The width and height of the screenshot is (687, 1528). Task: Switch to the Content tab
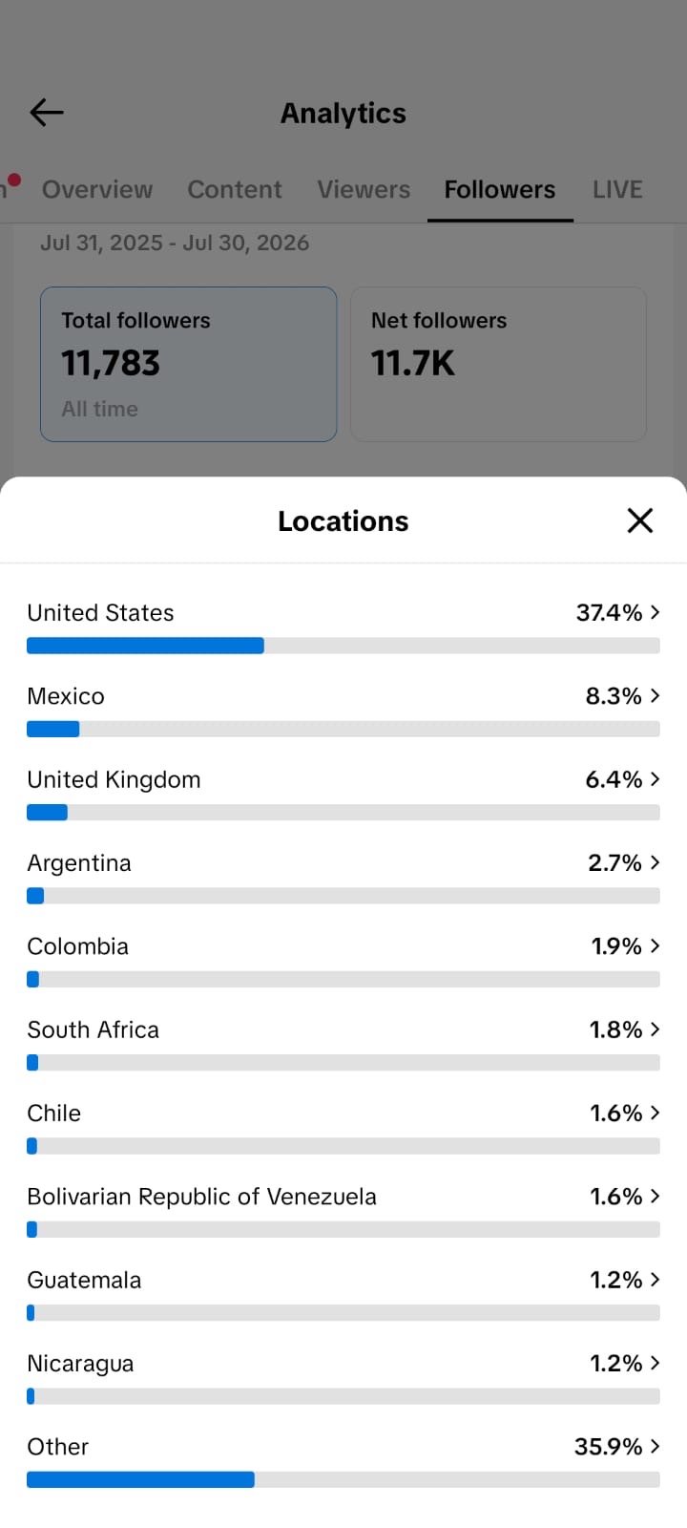pos(235,189)
